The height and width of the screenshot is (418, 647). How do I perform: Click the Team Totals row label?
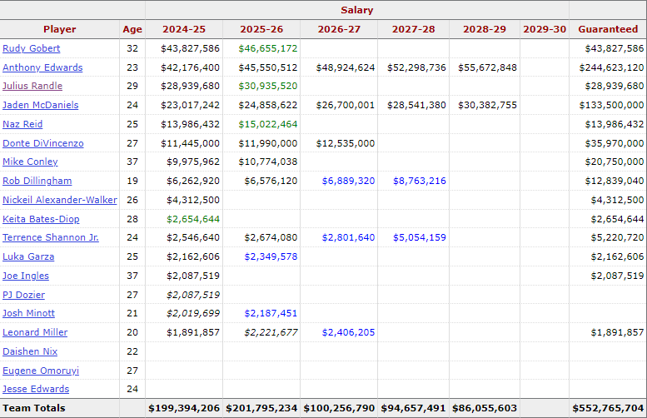tap(34, 408)
